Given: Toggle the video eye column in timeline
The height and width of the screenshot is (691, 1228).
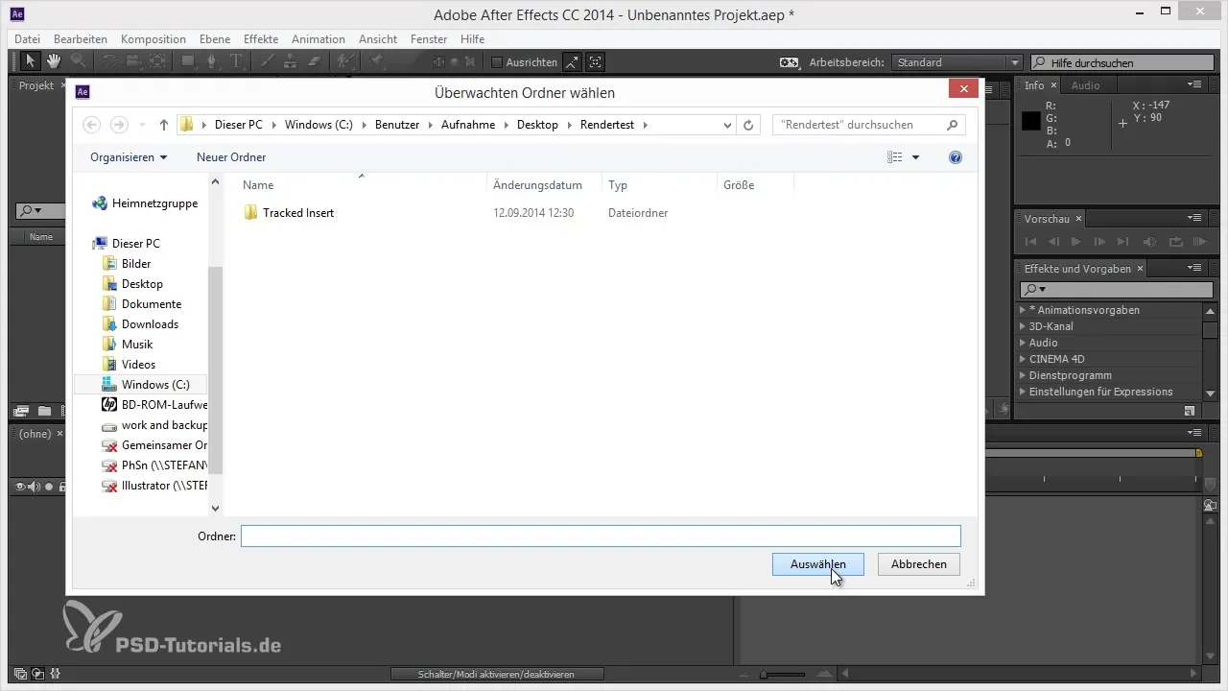Looking at the screenshot, I should (19, 487).
